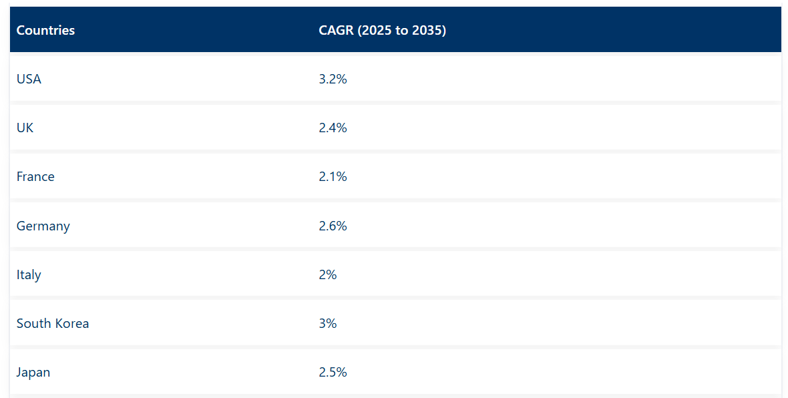Click the UK country name
The width and height of the screenshot is (788, 398).
[x=25, y=128]
